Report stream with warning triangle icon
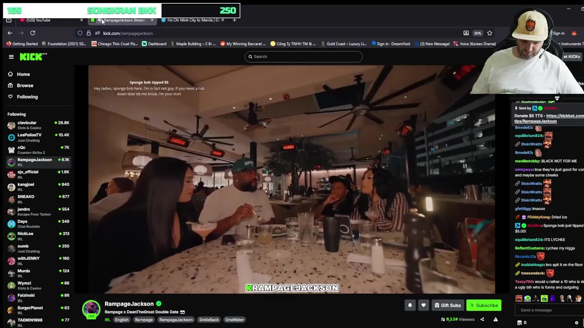 495,319
